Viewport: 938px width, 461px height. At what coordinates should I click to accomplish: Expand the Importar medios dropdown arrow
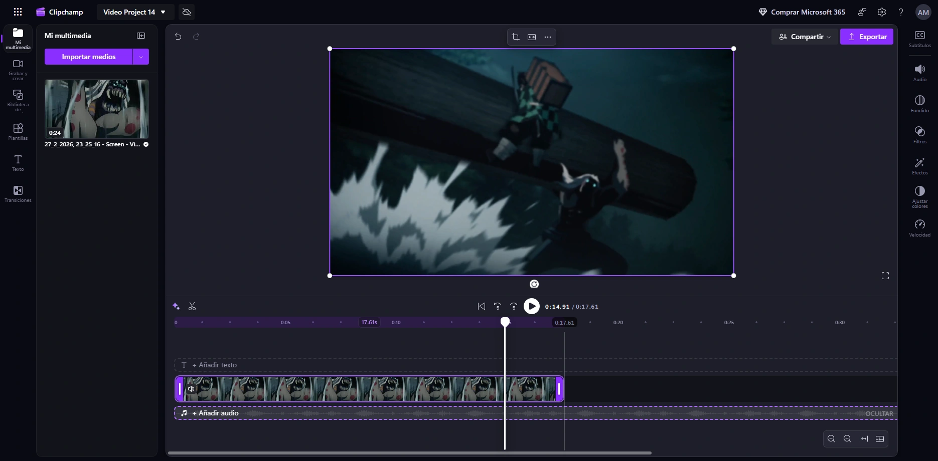point(141,57)
